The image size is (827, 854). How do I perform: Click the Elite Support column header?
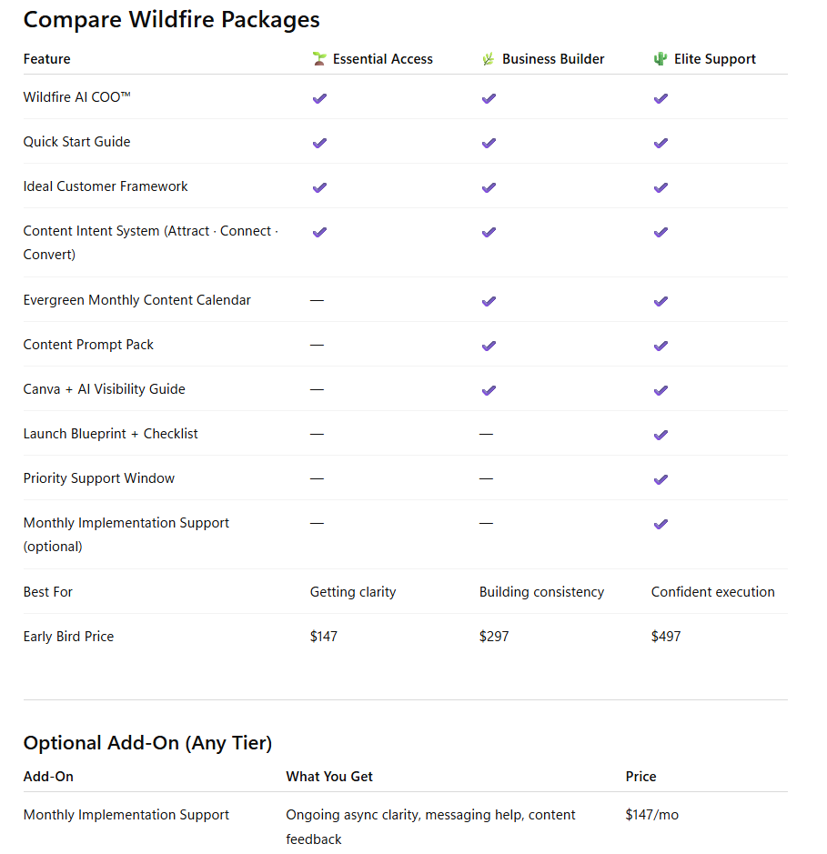714,59
